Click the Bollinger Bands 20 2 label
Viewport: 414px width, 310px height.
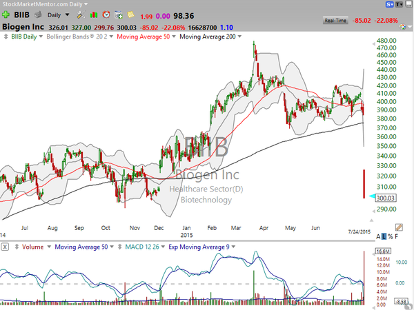[77, 37]
